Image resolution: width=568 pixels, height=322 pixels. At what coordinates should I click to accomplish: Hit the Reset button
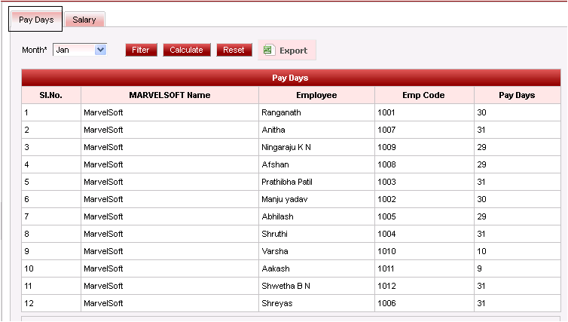pyautogui.click(x=234, y=50)
